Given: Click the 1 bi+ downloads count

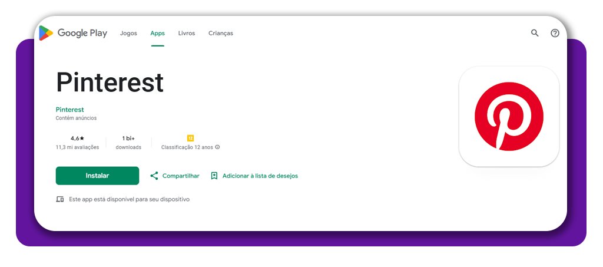Looking at the screenshot, I should 128,138.
